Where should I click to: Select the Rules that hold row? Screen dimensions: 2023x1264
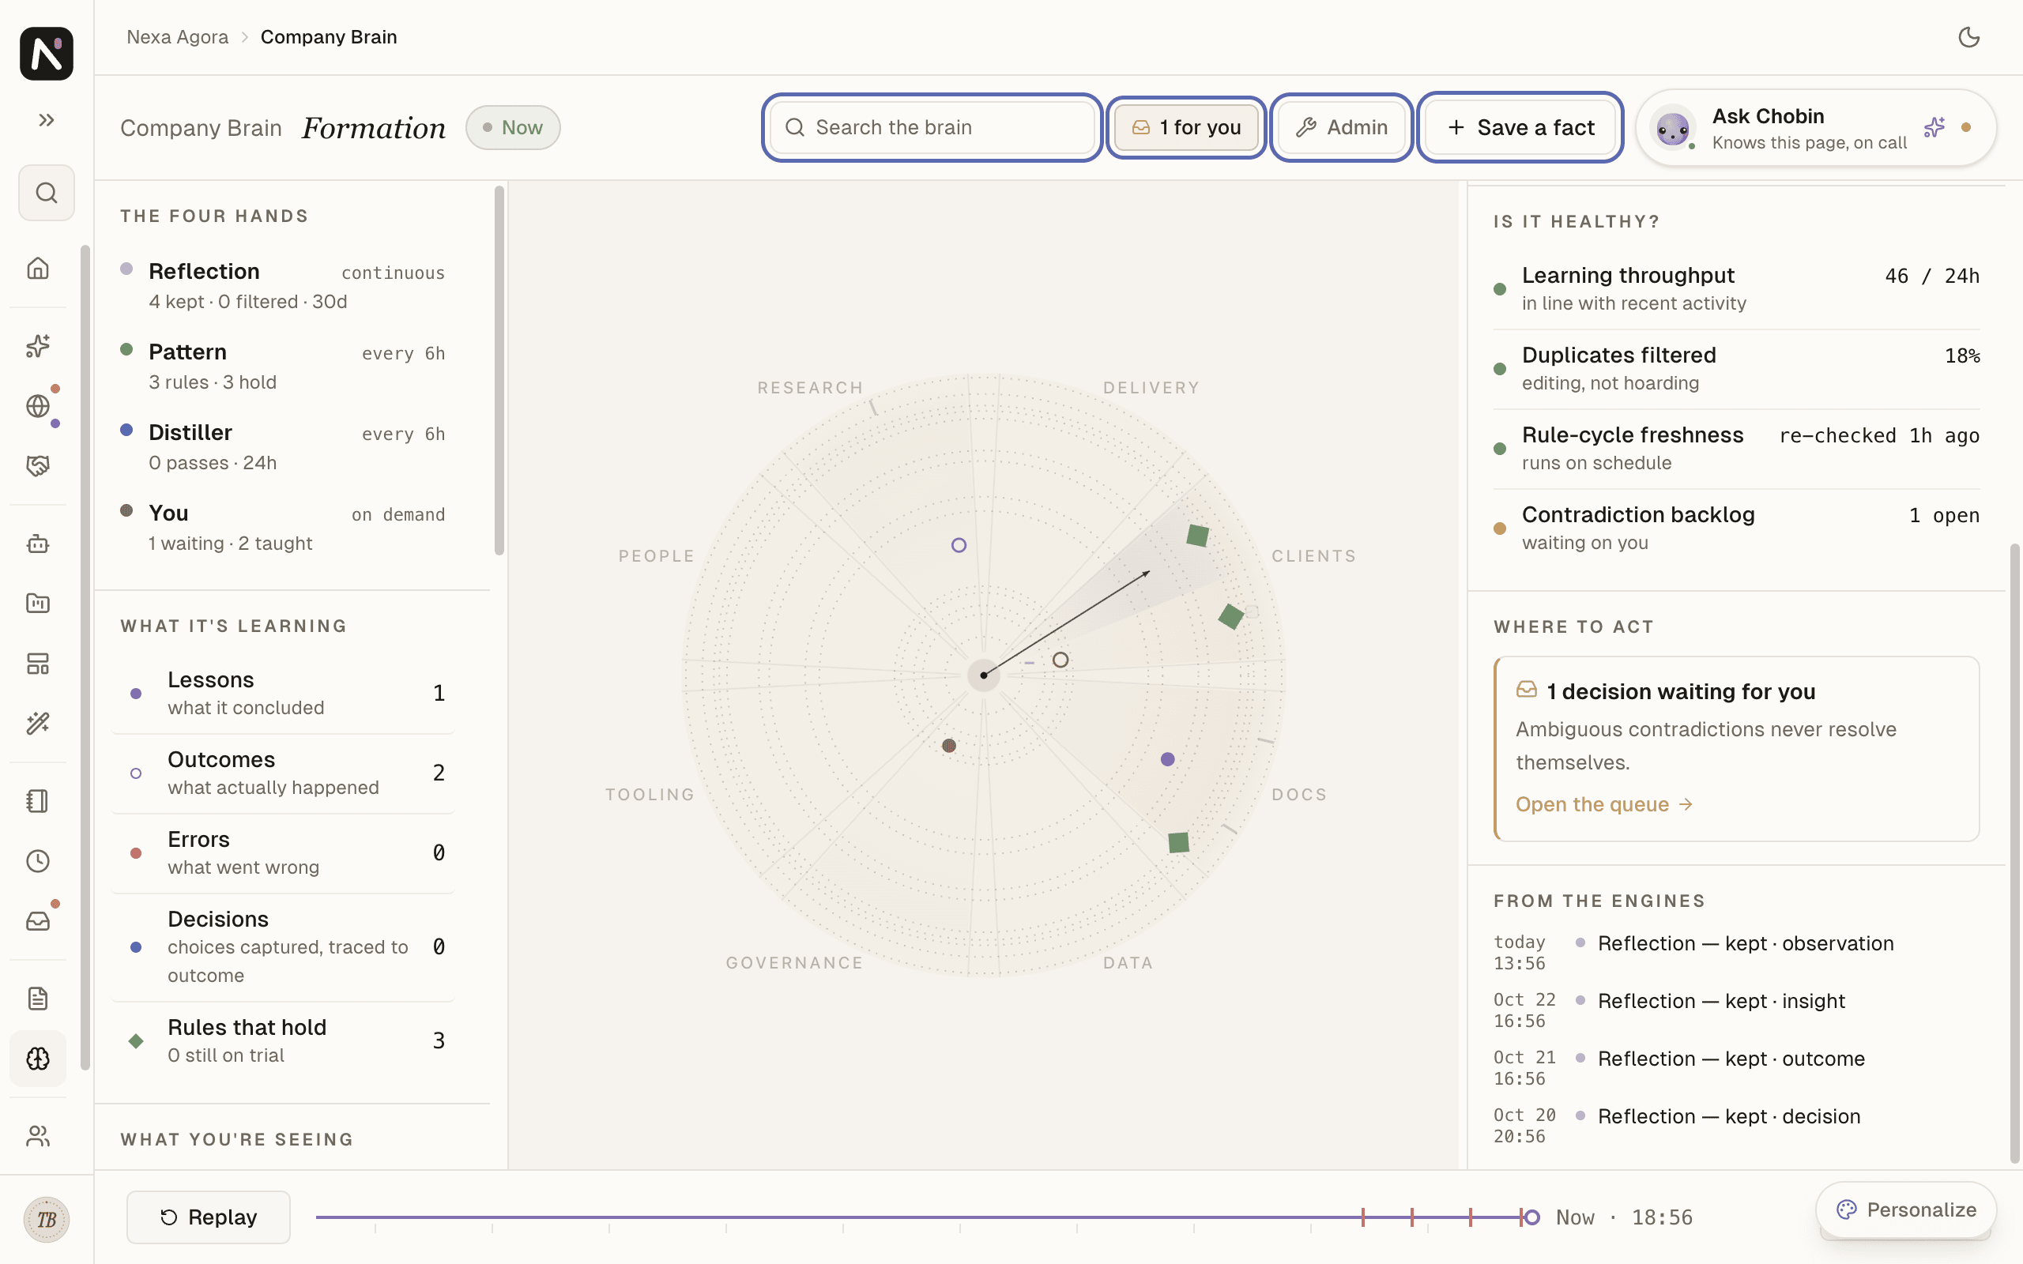(284, 1040)
